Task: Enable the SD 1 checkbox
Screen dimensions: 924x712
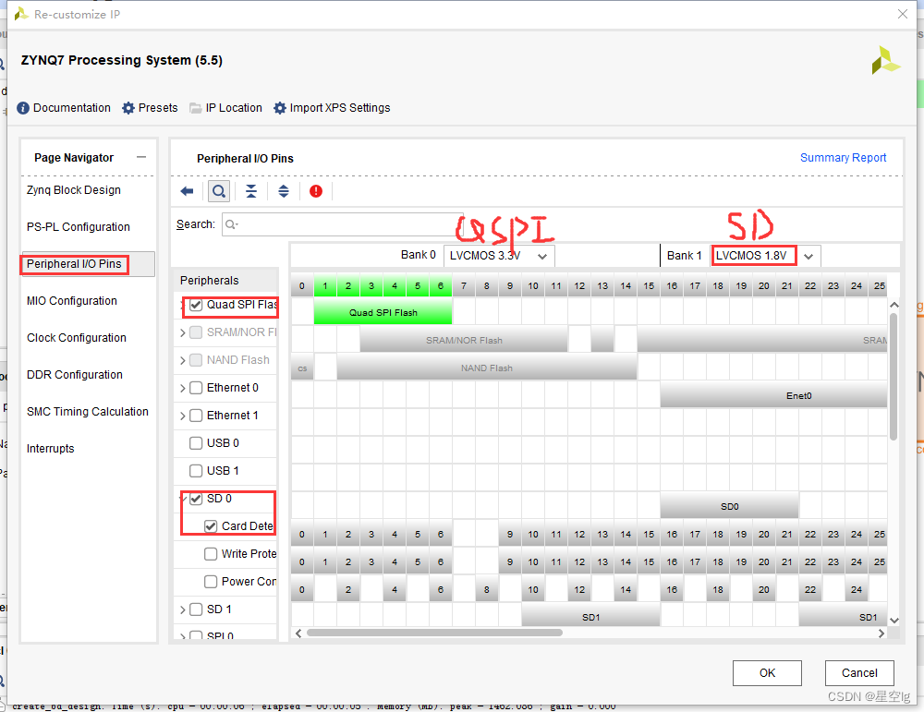Action: click(x=196, y=609)
